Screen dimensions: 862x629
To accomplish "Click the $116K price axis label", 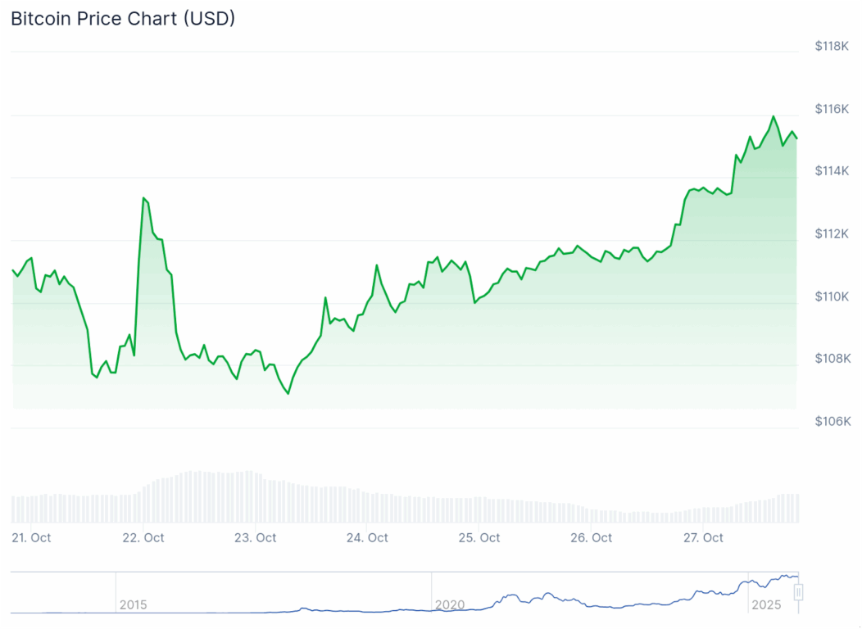I will pos(832,109).
